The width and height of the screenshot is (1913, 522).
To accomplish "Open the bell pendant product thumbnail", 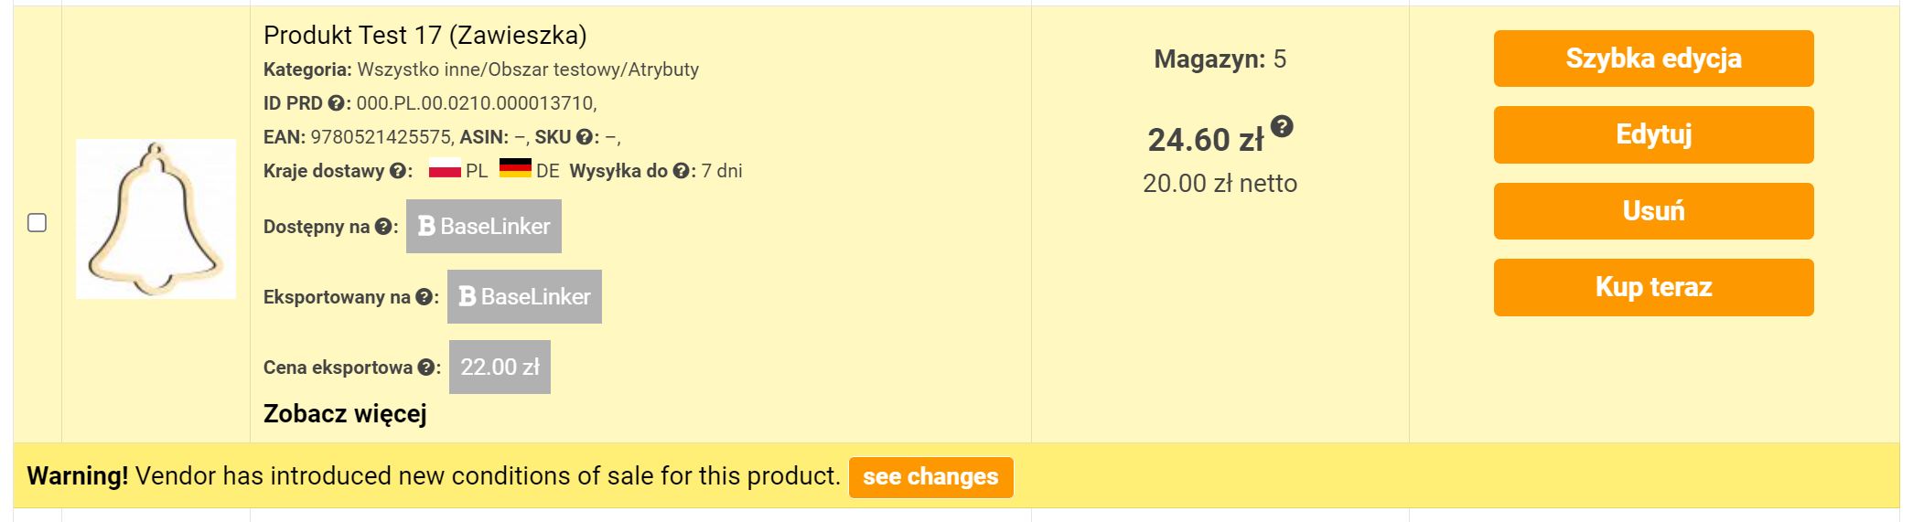I will 156,219.
